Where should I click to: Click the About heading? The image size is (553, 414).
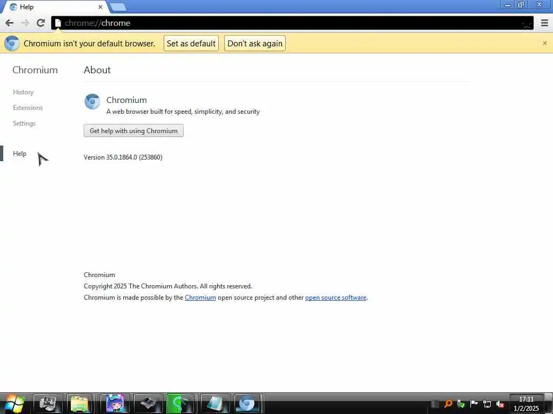(x=97, y=70)
